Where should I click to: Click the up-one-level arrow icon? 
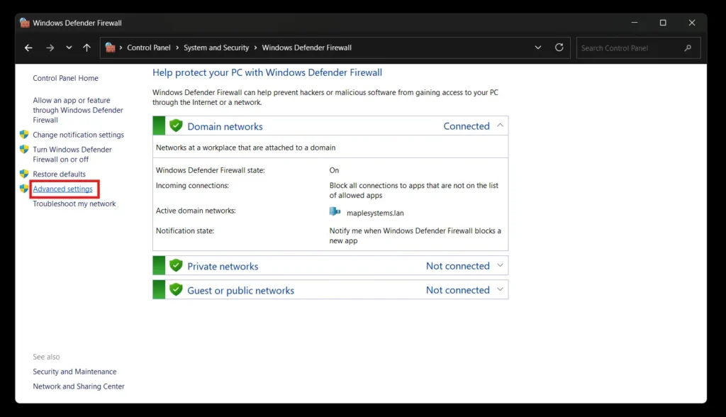tap(86, 48)
